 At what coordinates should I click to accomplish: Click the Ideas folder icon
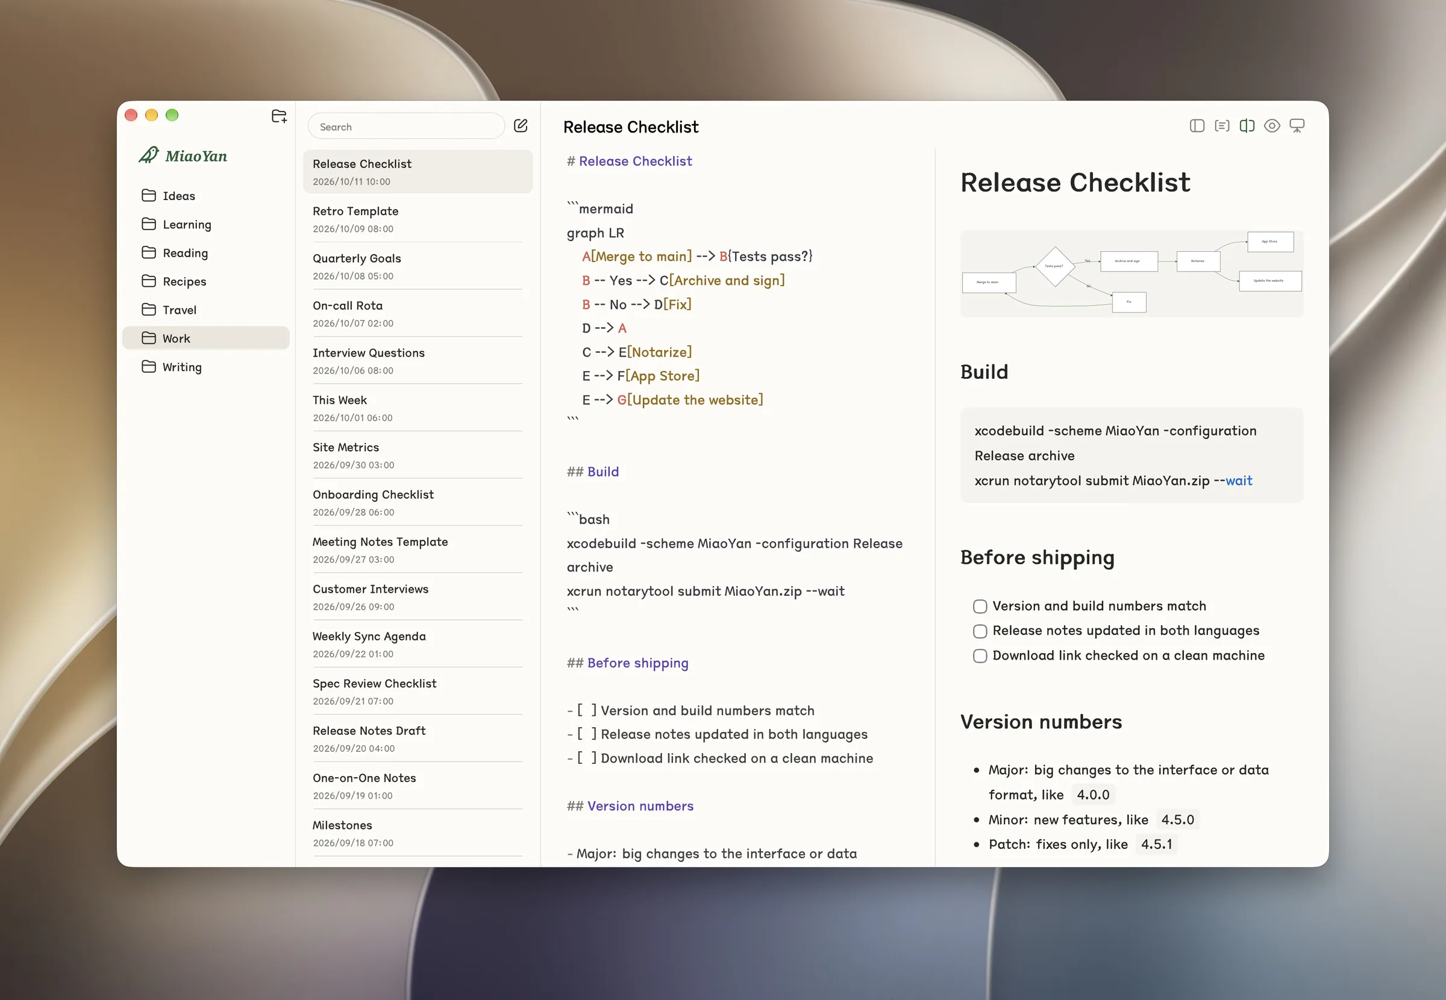click(x=148, y=196)
